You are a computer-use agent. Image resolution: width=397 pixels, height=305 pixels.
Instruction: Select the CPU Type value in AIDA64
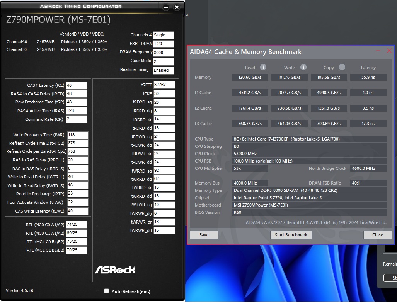tap(309, 139)
